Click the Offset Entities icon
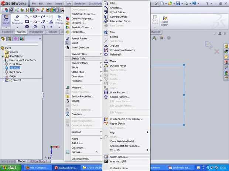 pyautogui.click(x=106, y=12)
